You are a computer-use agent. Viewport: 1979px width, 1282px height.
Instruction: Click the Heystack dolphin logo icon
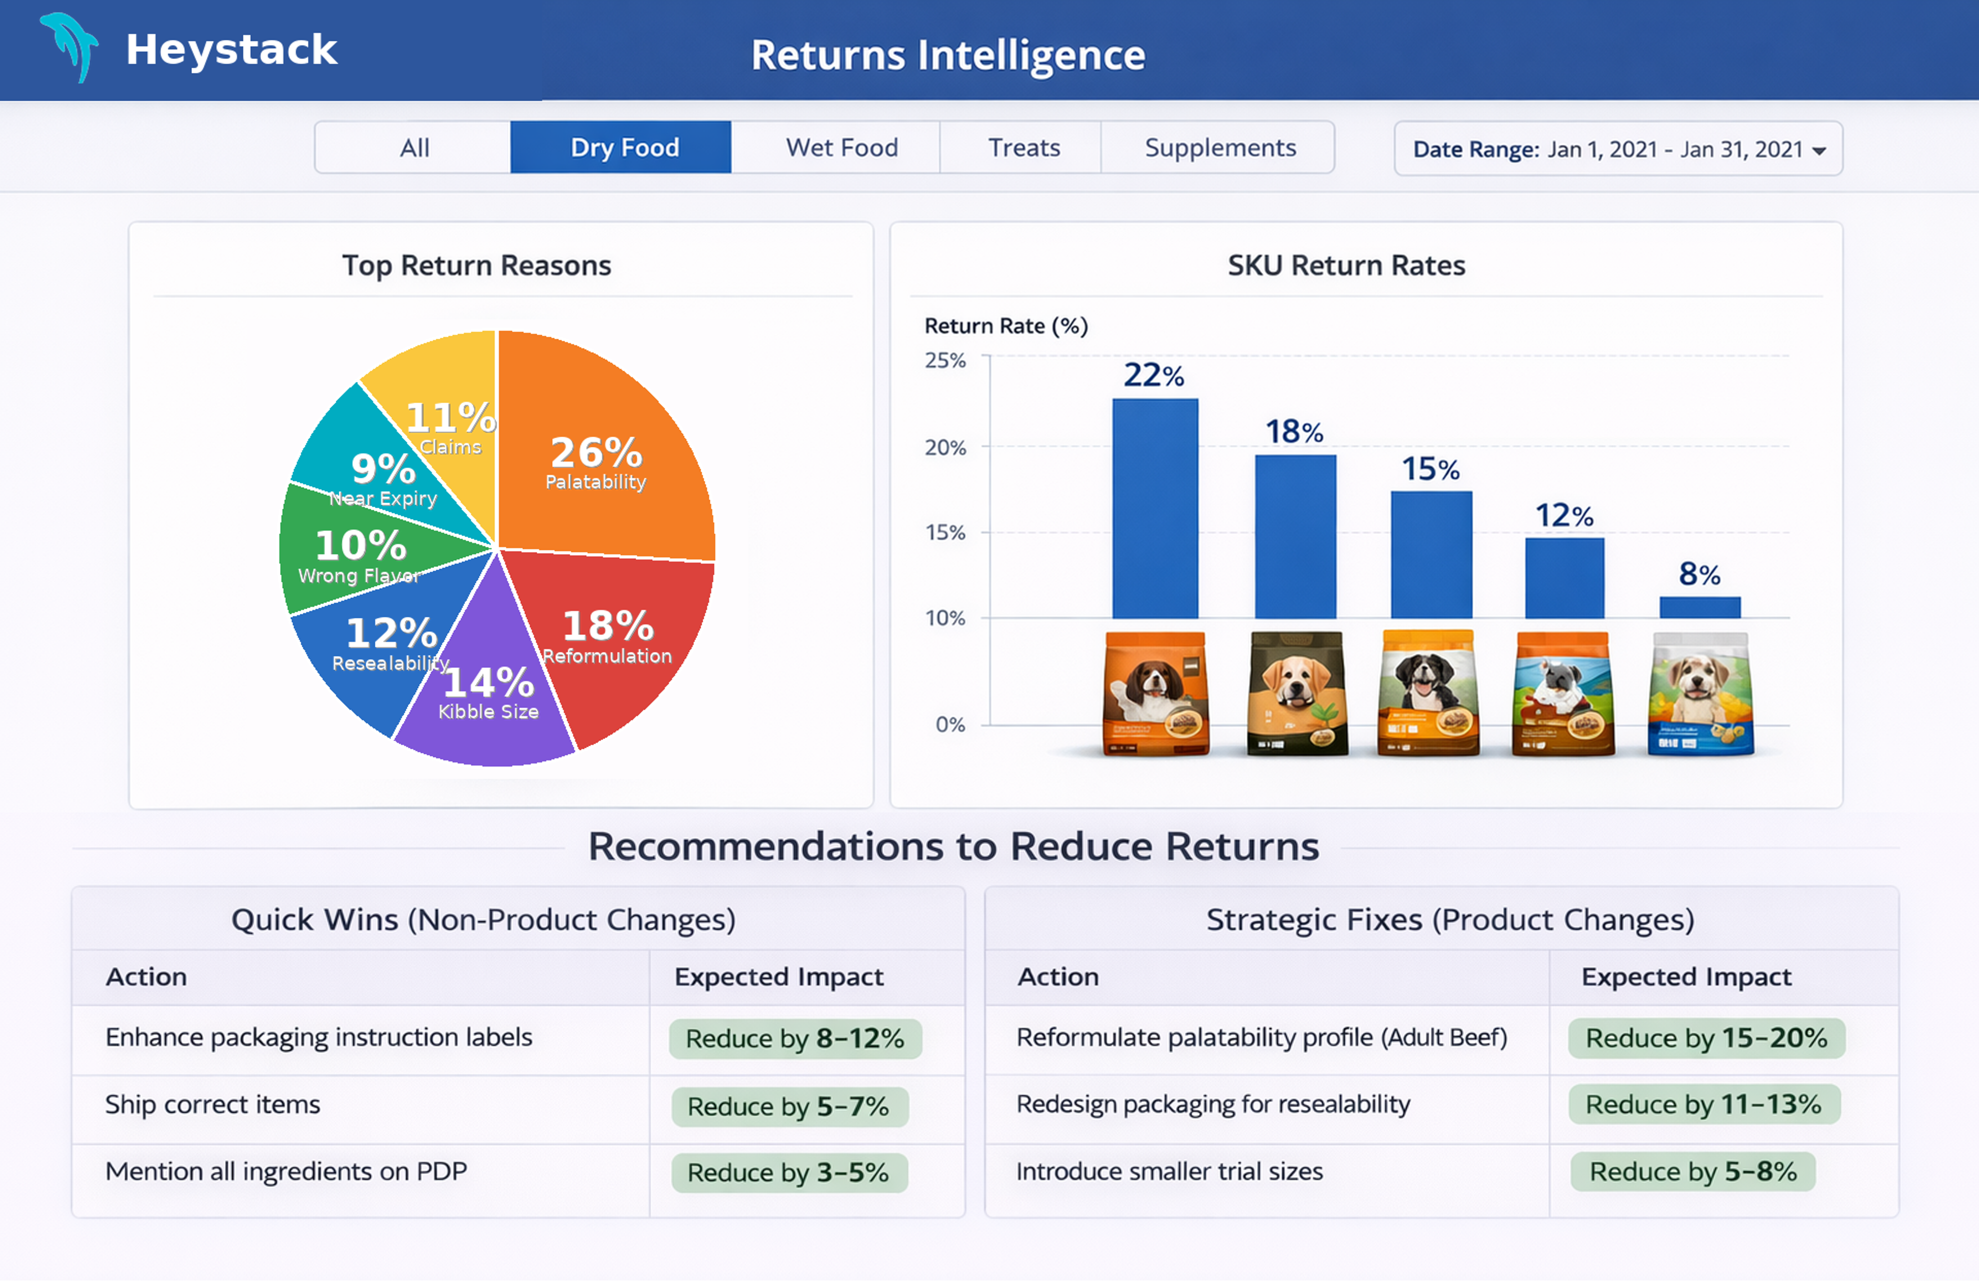click(x=70, y=46)
